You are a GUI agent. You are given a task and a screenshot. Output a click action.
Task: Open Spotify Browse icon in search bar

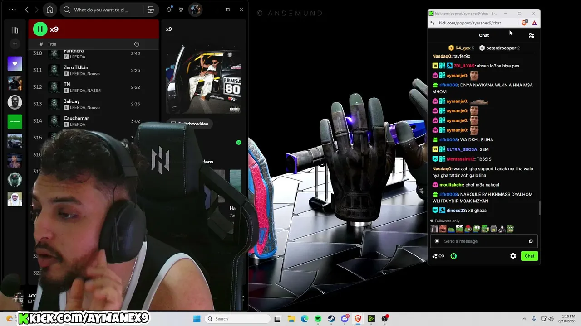[x=151, y=10]
